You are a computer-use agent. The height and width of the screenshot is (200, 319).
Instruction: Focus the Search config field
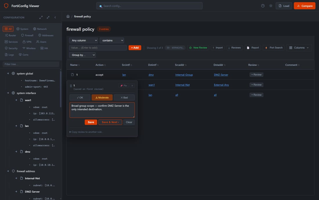point(149,6)
